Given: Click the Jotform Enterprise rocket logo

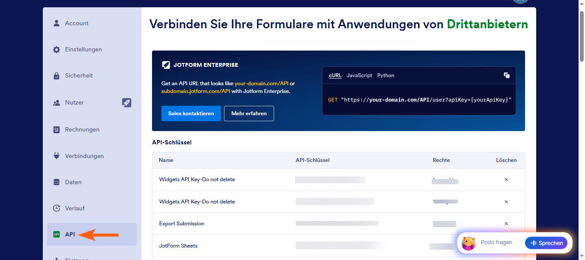Looking at the screenshot, I should [166, 65].
